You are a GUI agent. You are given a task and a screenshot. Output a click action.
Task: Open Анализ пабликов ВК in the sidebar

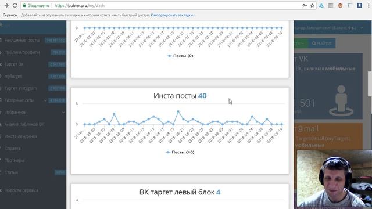tap(24, 124)
